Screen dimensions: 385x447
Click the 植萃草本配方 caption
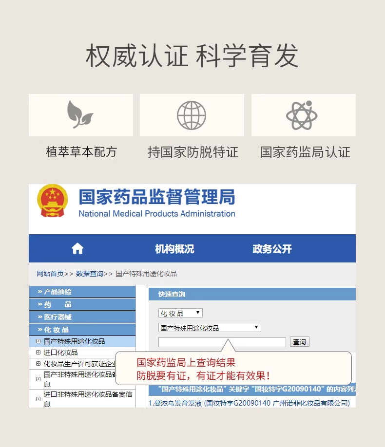81,151
